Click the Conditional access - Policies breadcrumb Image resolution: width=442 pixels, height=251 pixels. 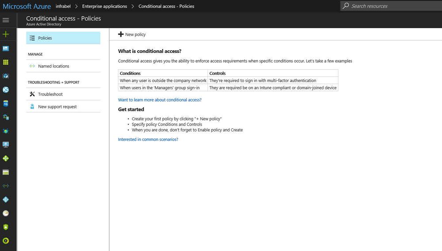pos(166,6)
